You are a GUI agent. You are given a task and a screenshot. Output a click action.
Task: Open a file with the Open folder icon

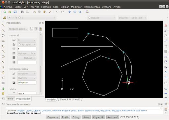(x=10, y=12)
